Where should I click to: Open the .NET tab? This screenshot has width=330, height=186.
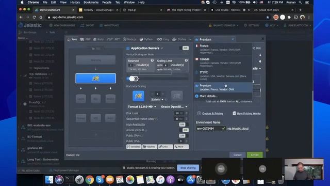[113, 39]
